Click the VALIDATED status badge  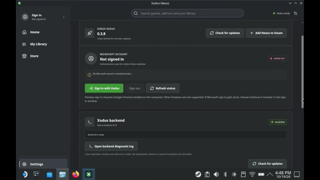click(278, 122)
